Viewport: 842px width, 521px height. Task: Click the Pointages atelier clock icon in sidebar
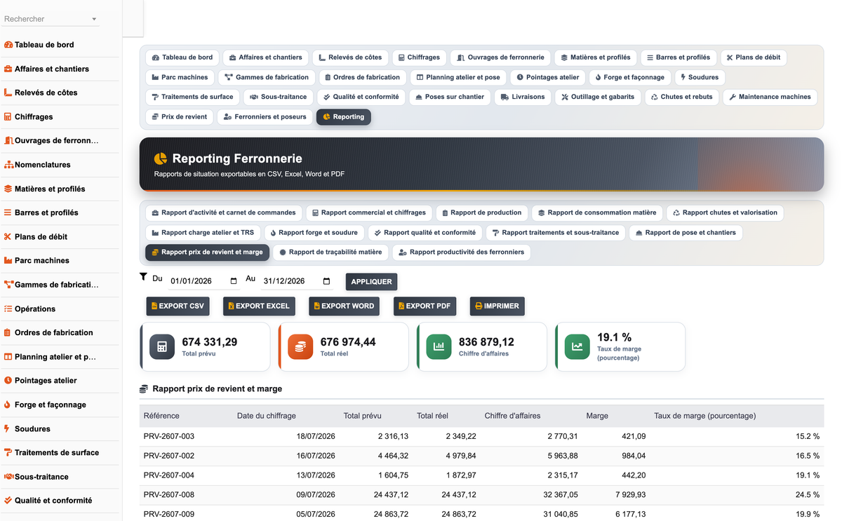(8, 381)
